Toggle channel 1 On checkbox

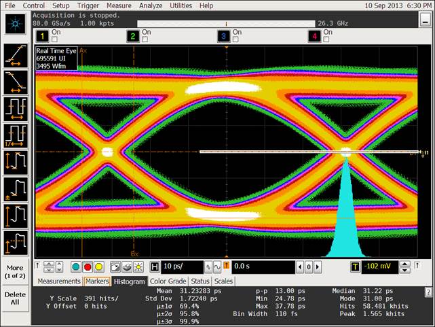tap(54, 39)
